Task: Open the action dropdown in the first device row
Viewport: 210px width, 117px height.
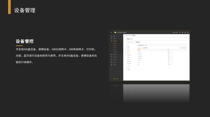Action: click(170, 52)
